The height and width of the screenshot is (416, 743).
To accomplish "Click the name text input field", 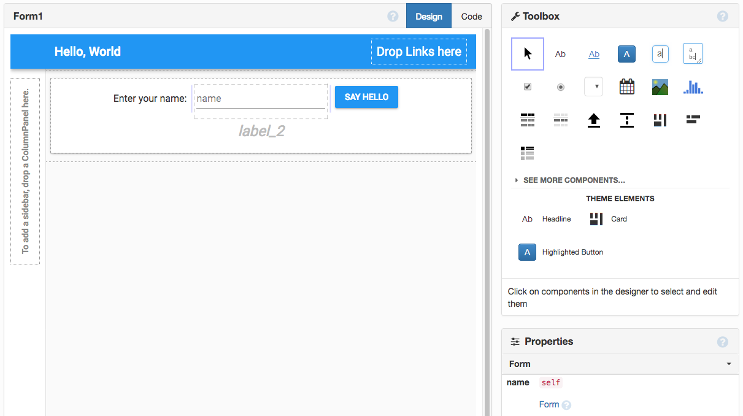I will click(260, 99).
